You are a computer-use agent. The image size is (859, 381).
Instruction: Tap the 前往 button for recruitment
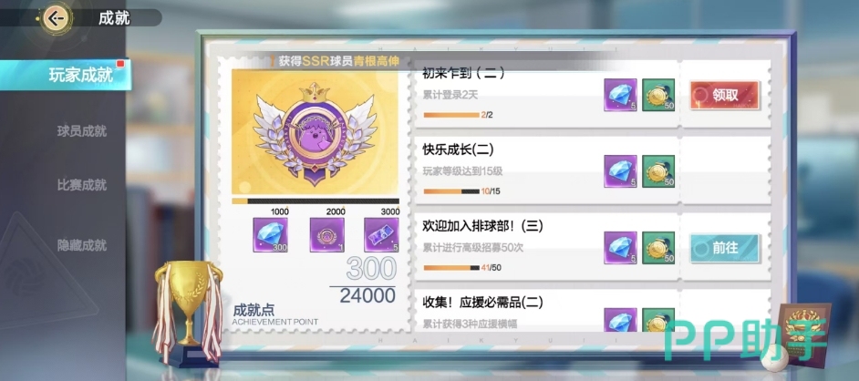pyautogui.click(x=725, y=248)
